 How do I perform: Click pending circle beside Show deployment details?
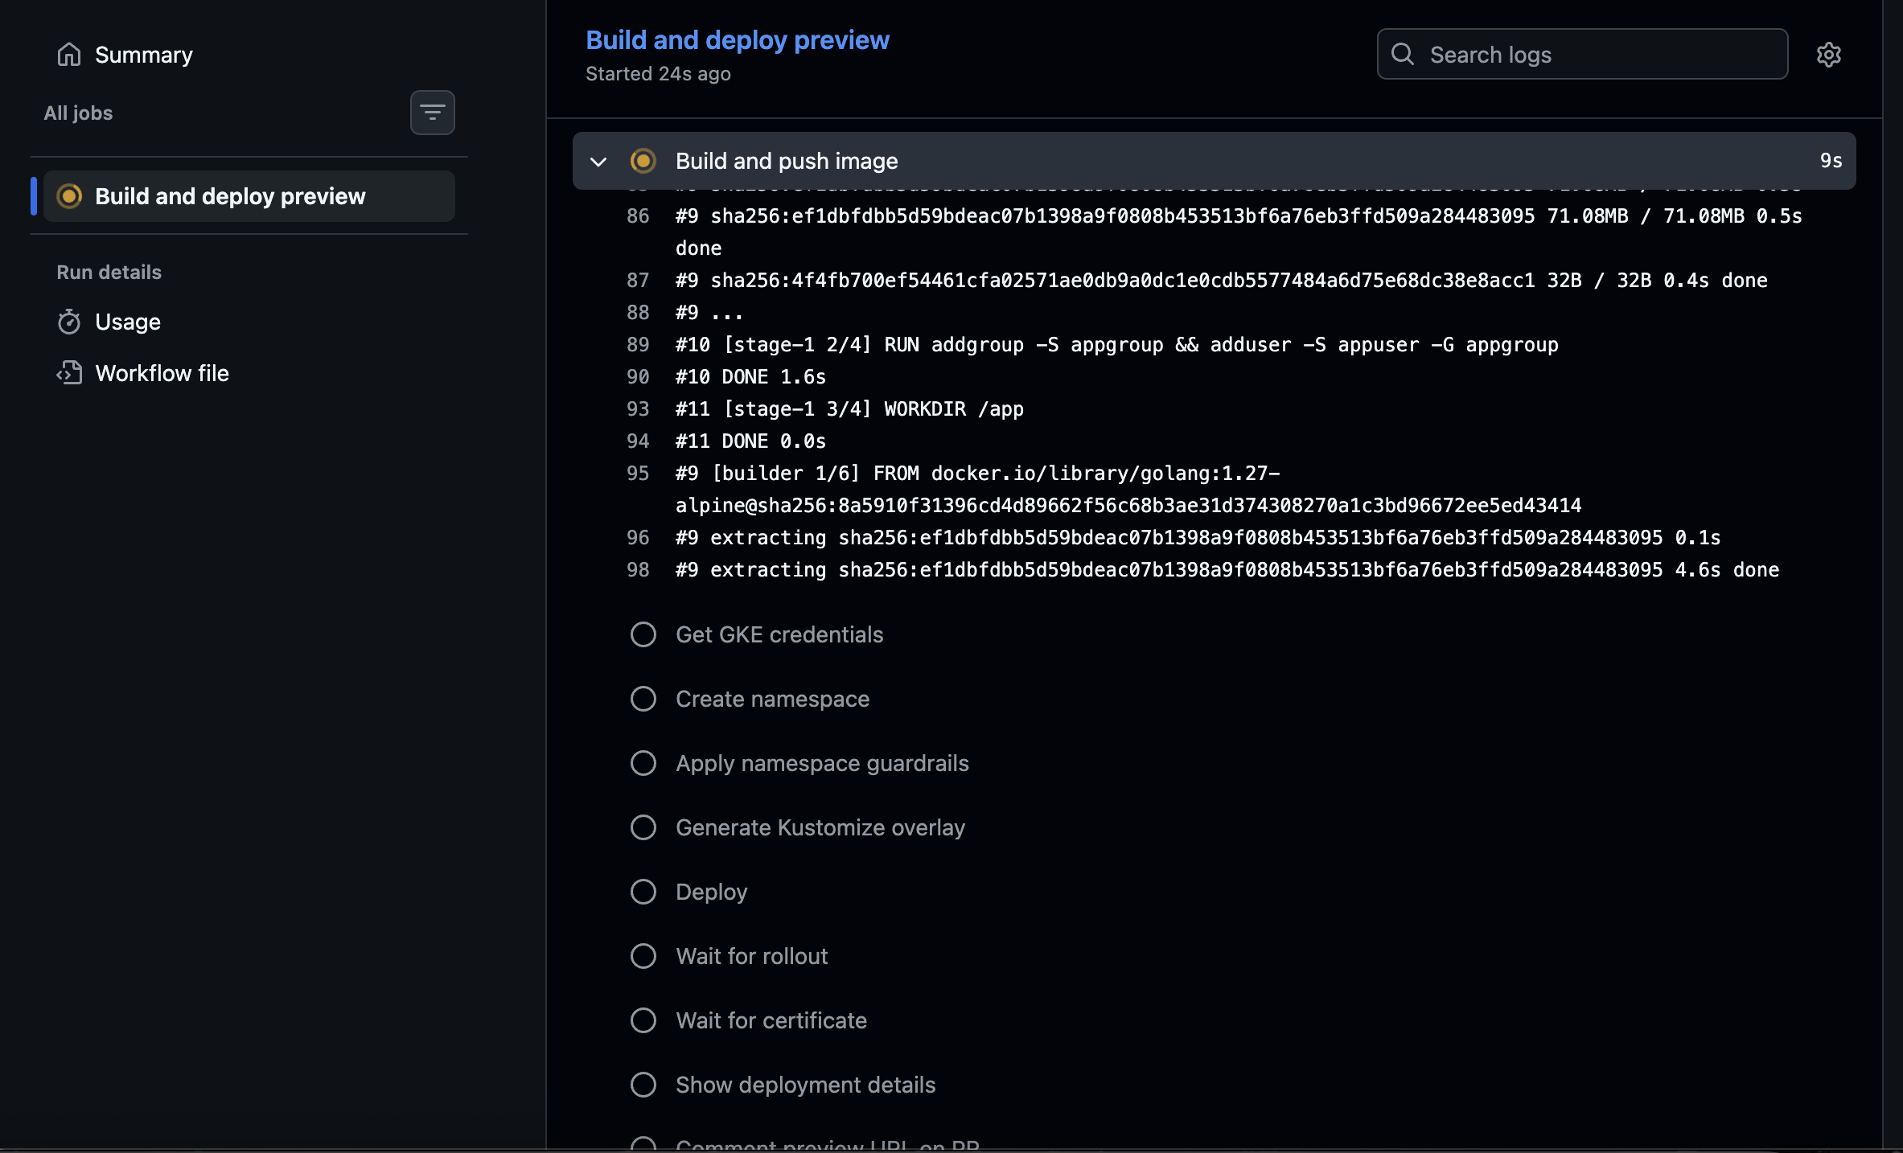(643, 1085)
